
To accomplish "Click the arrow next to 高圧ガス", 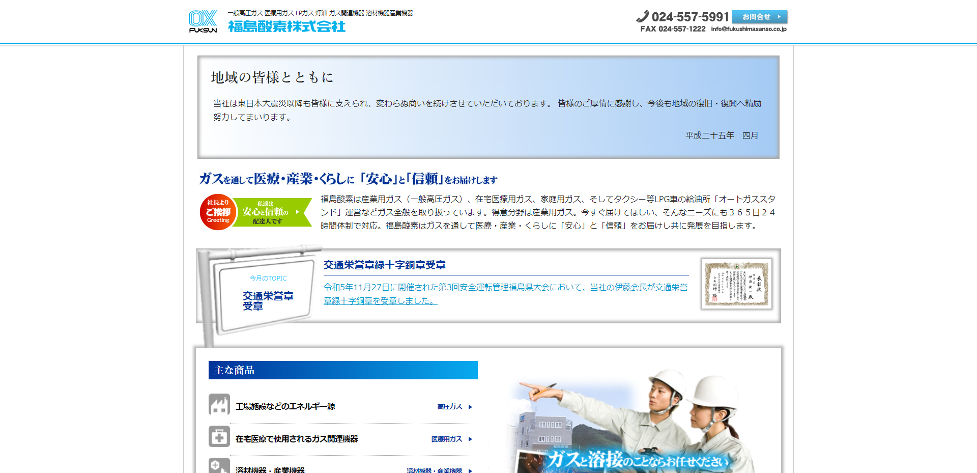I will [x=470, y=407].
